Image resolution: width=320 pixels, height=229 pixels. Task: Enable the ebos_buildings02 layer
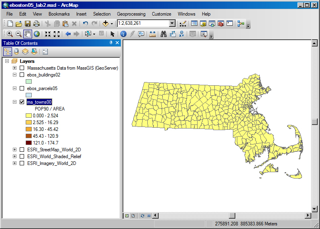pyautogui.click(x=22, y=74)
